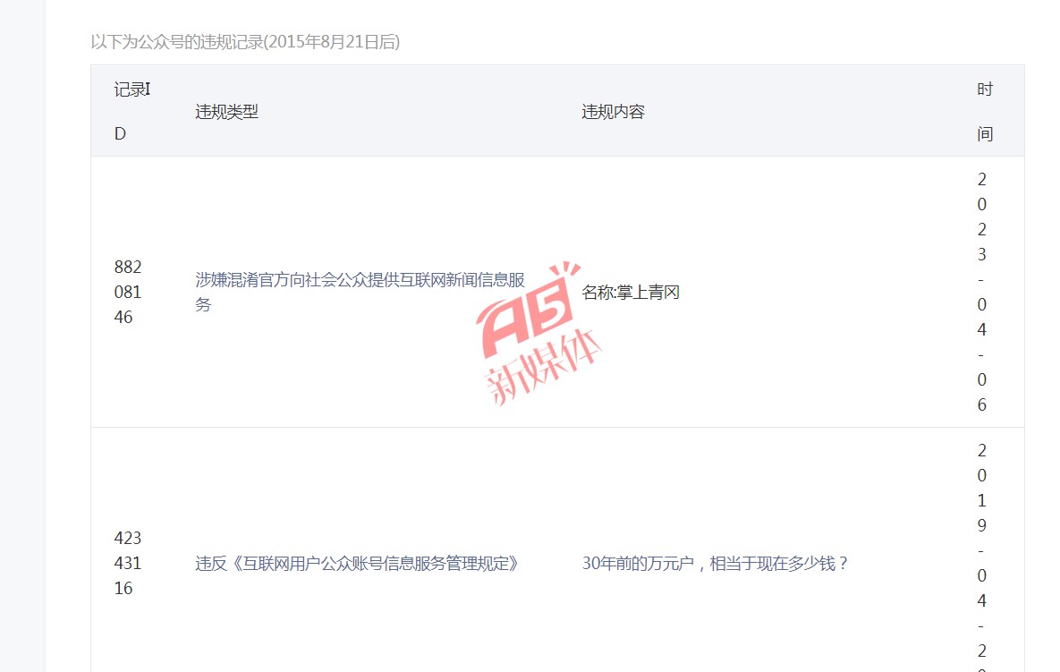Open the 30年前的万元户 violation article link
The image size is (1060, 672).
(x=715, y=563)
